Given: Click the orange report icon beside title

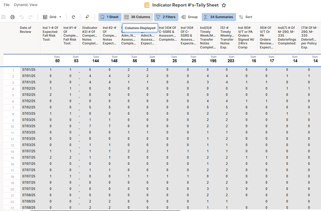Looking at the screenshot, I should pos(147,5).
